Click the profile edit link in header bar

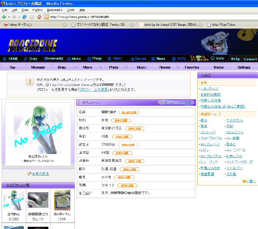point(177,102)
